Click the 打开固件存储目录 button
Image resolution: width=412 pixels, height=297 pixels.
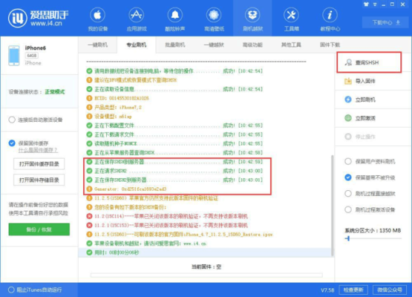click(x=39, y=180)
